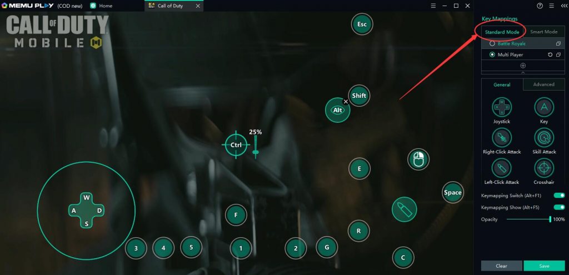Click the Left-Click Attack icon
Viewport: 569px width, 275px height.
[x=502, y=168]
